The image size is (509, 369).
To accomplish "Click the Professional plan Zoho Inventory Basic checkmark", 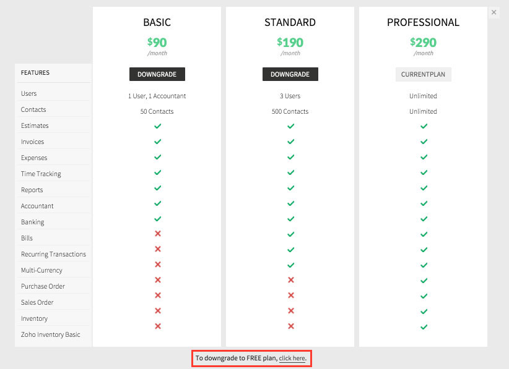I will pyautogui.click(x=424, y=327).
